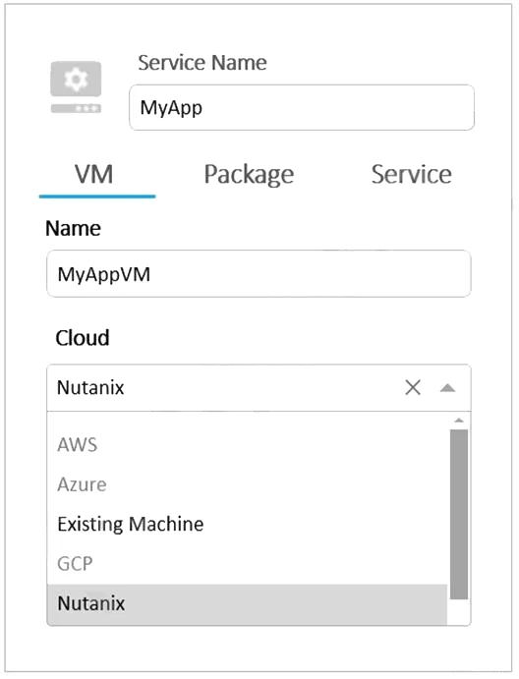Click the Name field containing MyAppVM
This screenshot has height=679, width=519.
(259, 274)
